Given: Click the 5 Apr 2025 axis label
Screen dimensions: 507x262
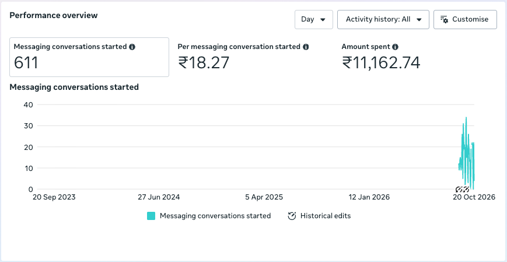Looking at the screenshot, I should pyautogui.click(x=264, y=197).
